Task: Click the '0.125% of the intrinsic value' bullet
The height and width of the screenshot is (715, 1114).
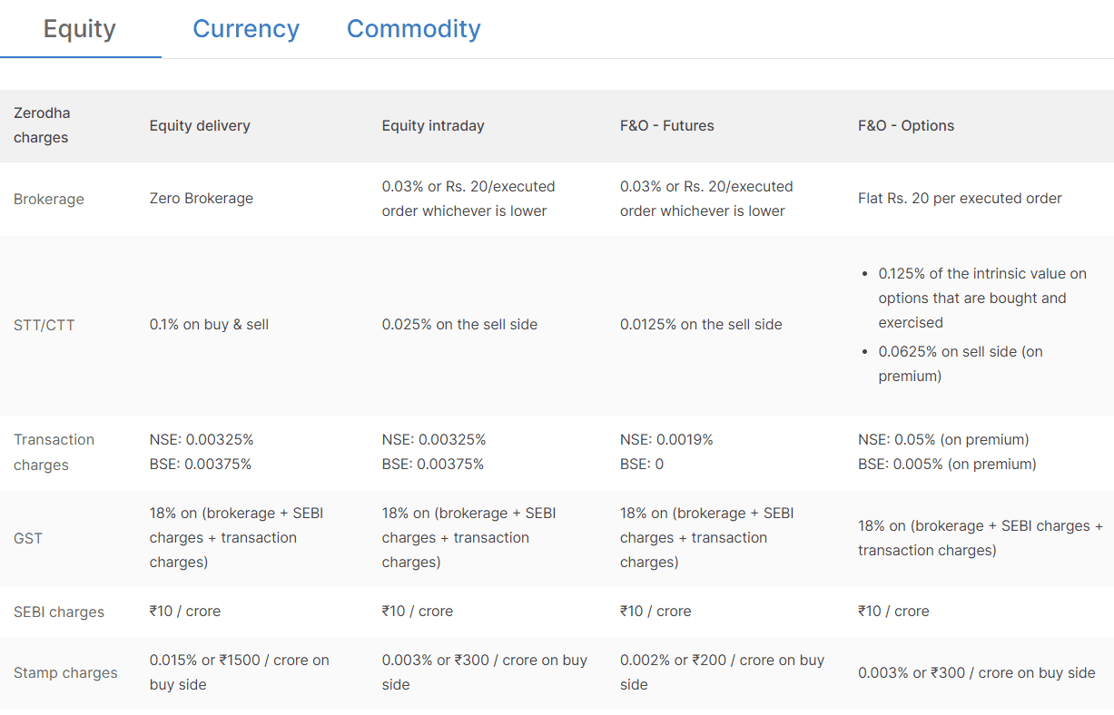Action: pos(982,298)
